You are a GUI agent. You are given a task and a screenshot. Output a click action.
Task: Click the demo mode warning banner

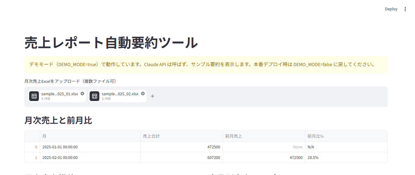click(x=206, y=65)
